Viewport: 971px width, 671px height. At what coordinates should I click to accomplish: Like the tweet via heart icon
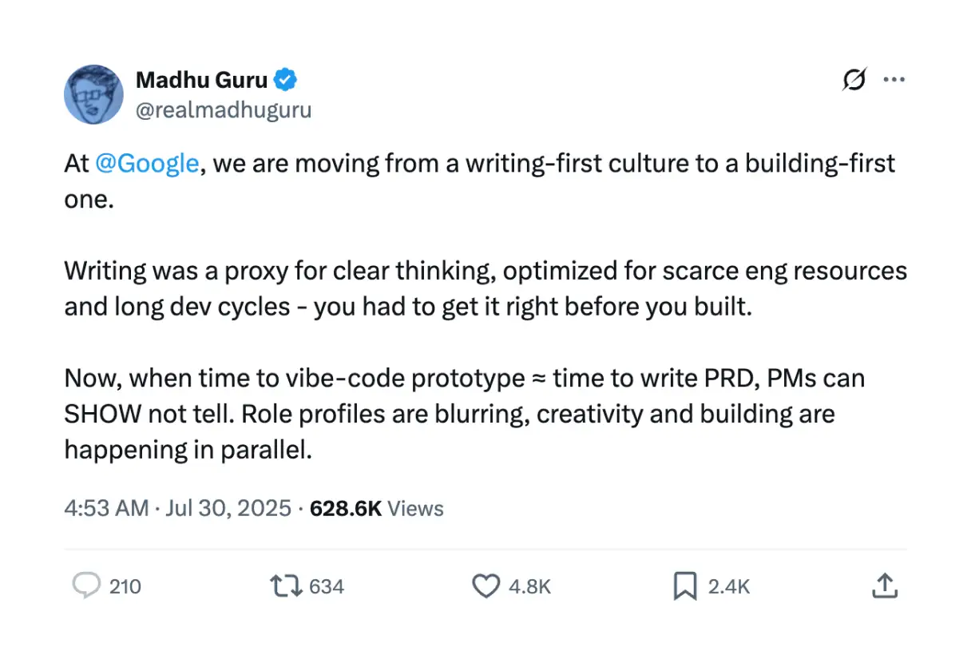(x=485, y=587)
